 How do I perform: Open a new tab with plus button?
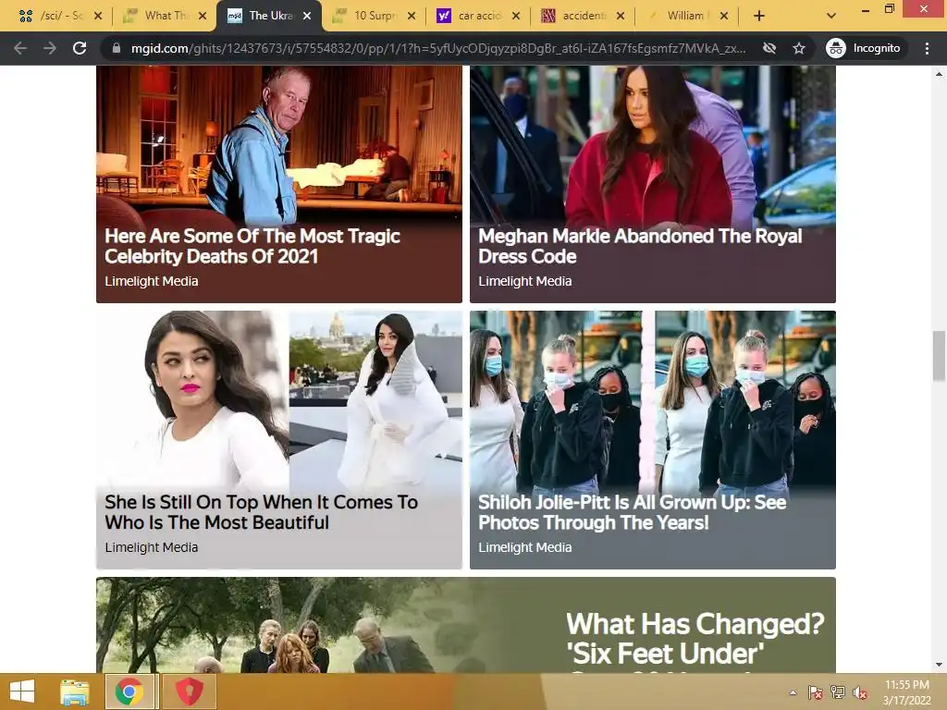[x=759, y=16]
